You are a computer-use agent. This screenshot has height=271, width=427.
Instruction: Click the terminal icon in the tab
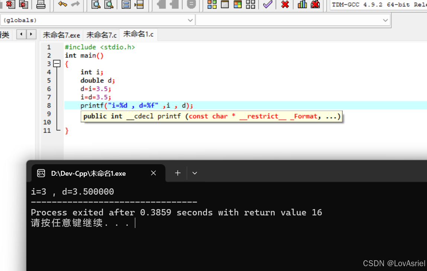pos(41,173)
